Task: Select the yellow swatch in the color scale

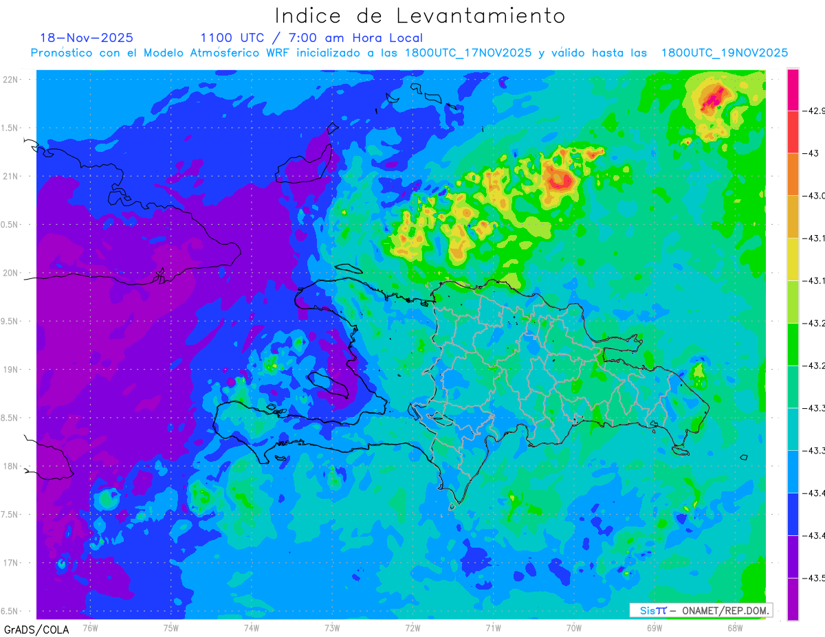Action: pyautogui.click(x=793, y=259)
